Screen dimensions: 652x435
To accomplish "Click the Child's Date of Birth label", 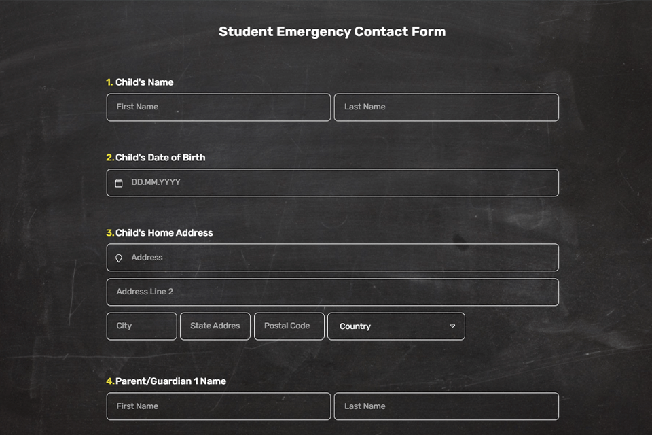I will click(160, 158).
